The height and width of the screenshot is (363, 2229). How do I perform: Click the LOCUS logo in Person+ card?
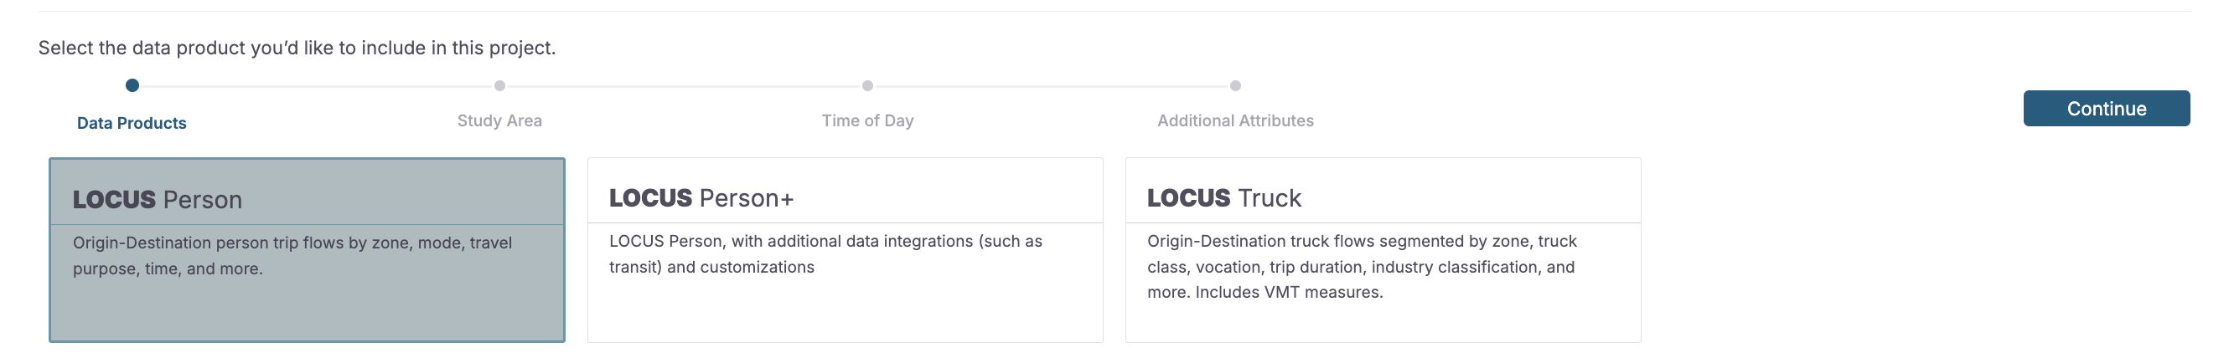click(649, 198)
